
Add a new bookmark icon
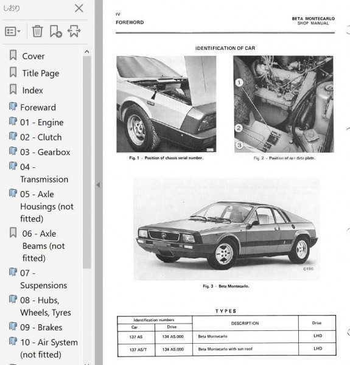tap(56, 31)
